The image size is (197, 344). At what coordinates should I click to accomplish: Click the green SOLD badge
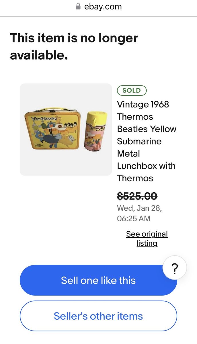pos(132,90)
